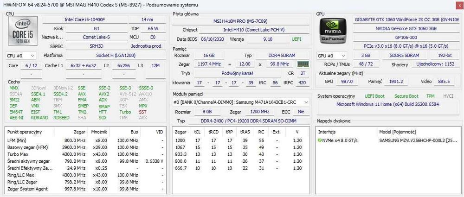The height and width of the screenshot is (197, 464).
Task: Select the 933.3 row in memory timings table
Action: [241, 154]
